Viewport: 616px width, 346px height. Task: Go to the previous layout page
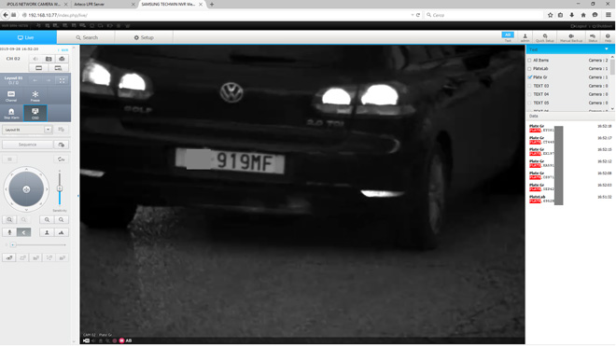click(35, 80)
